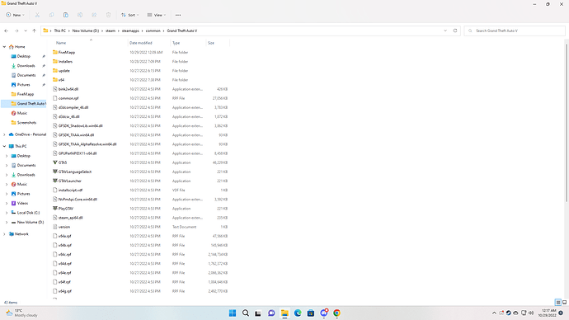Click common in the address breadcrumb
This screenshot has width=569, height=320.
pos(153,31)
